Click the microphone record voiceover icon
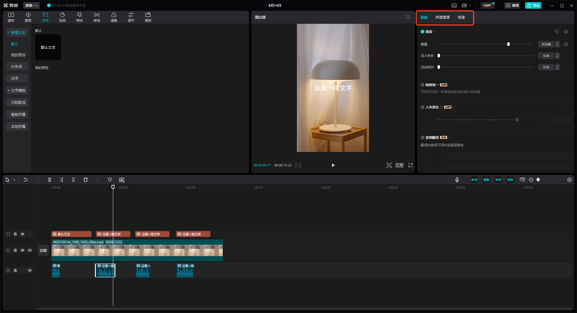The image size is (577, 313). [457, 180]
